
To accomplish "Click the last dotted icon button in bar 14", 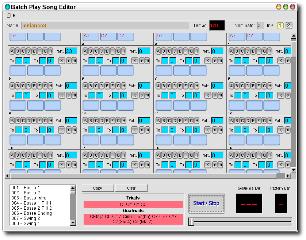I will (148, 130).
